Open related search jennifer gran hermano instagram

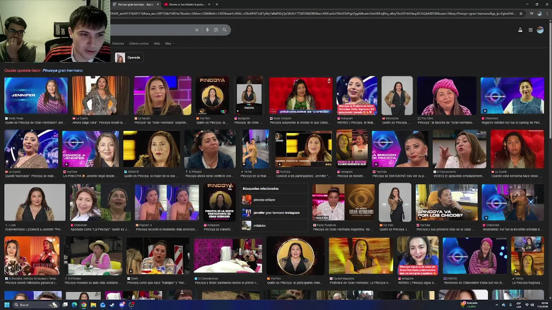click(x=274, y=213)
